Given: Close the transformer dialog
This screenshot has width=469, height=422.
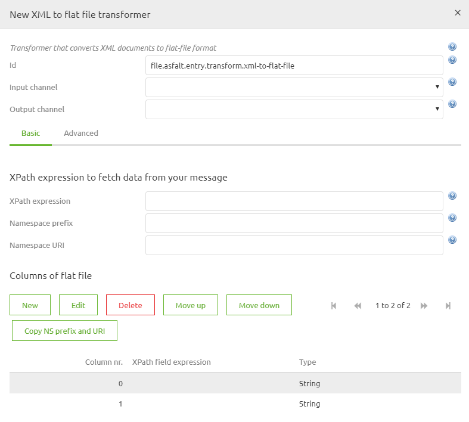Looking at the screenshot, I should [458, 13].
